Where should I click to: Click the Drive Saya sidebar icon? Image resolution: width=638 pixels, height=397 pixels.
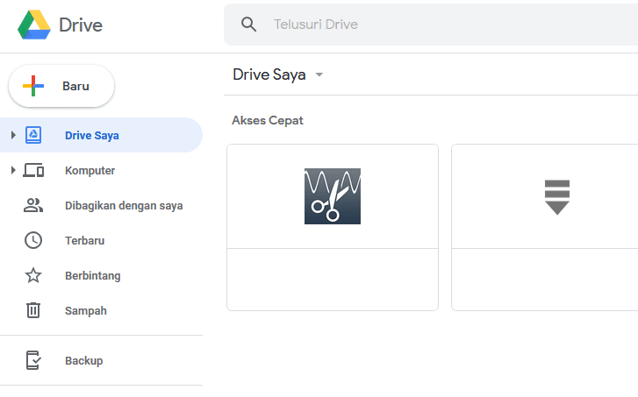click(33, 135)
